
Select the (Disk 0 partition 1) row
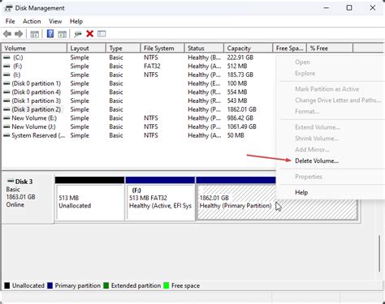coord(139,83)
